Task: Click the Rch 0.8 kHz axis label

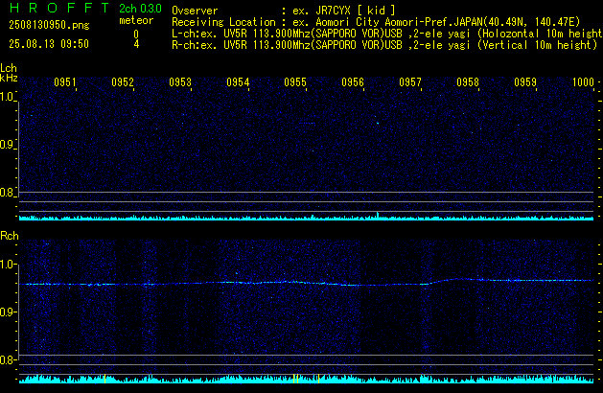Action: (x=7, y=359)
